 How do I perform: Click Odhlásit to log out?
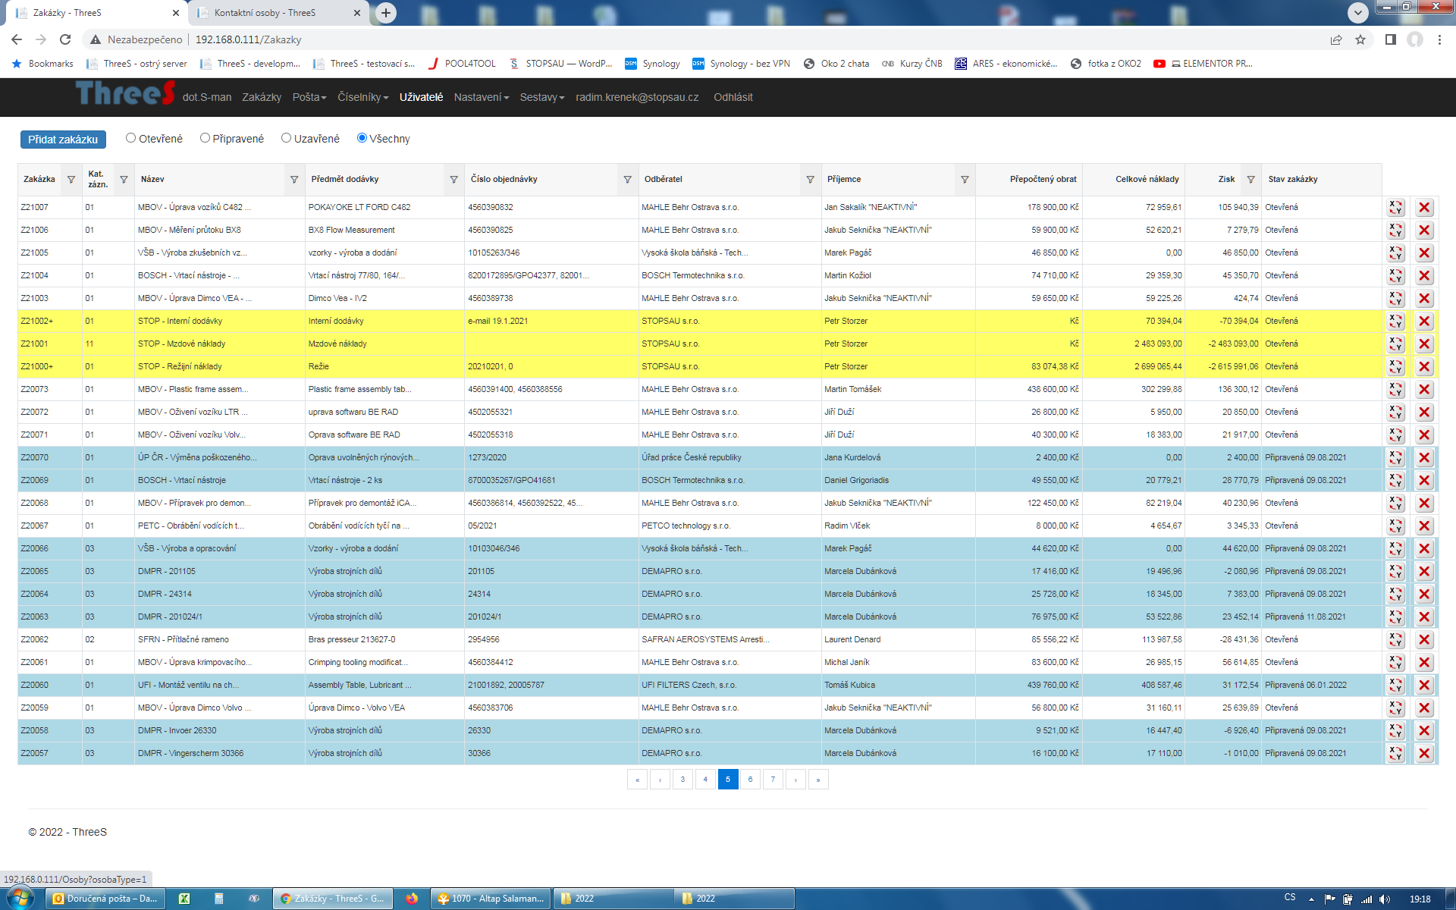[733, 97]
